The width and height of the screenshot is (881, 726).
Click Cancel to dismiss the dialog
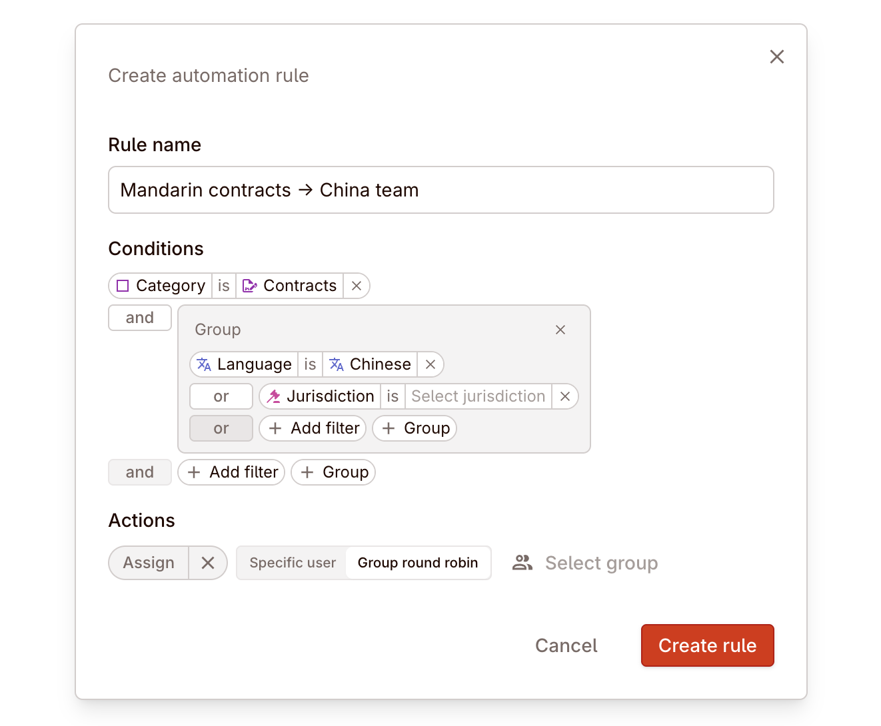point(566,645)
